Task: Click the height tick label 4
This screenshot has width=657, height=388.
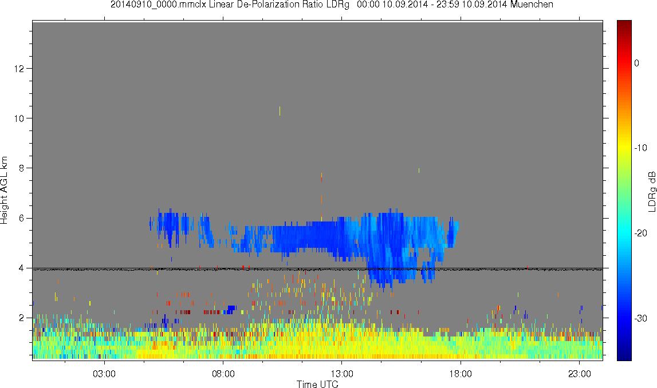Action: pos(22,268)
